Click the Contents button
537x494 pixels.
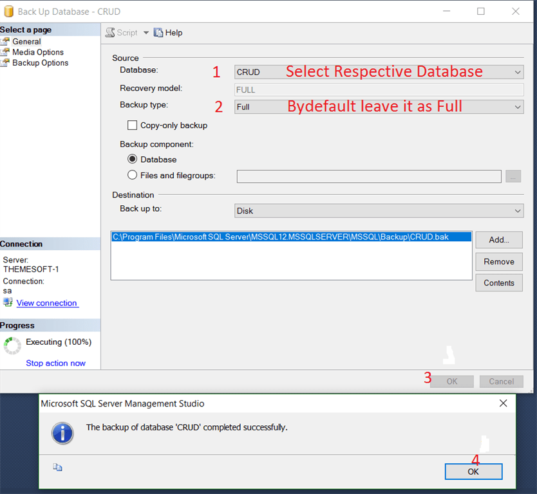click(x=499, y=283)
